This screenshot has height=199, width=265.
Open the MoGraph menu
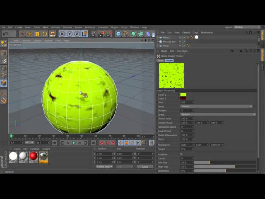(x=90, y=27)
